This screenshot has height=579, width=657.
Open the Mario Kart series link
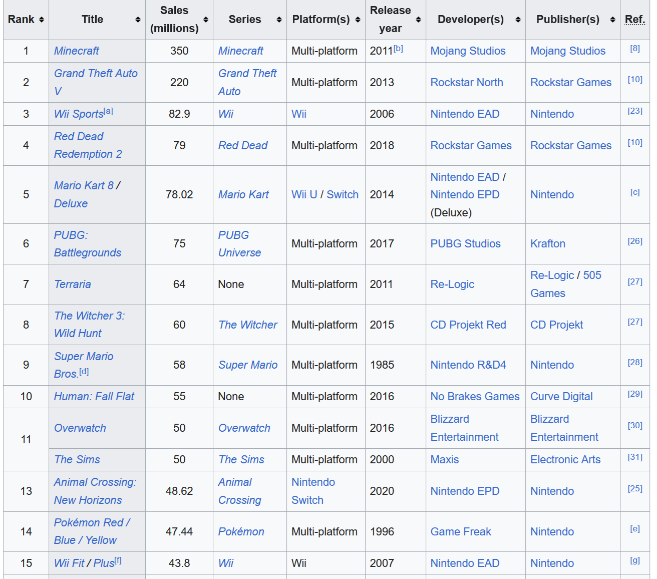click(x=243, y=195)
